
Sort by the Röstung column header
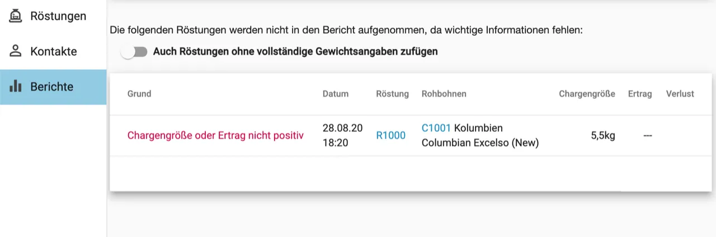coord(392,94)
